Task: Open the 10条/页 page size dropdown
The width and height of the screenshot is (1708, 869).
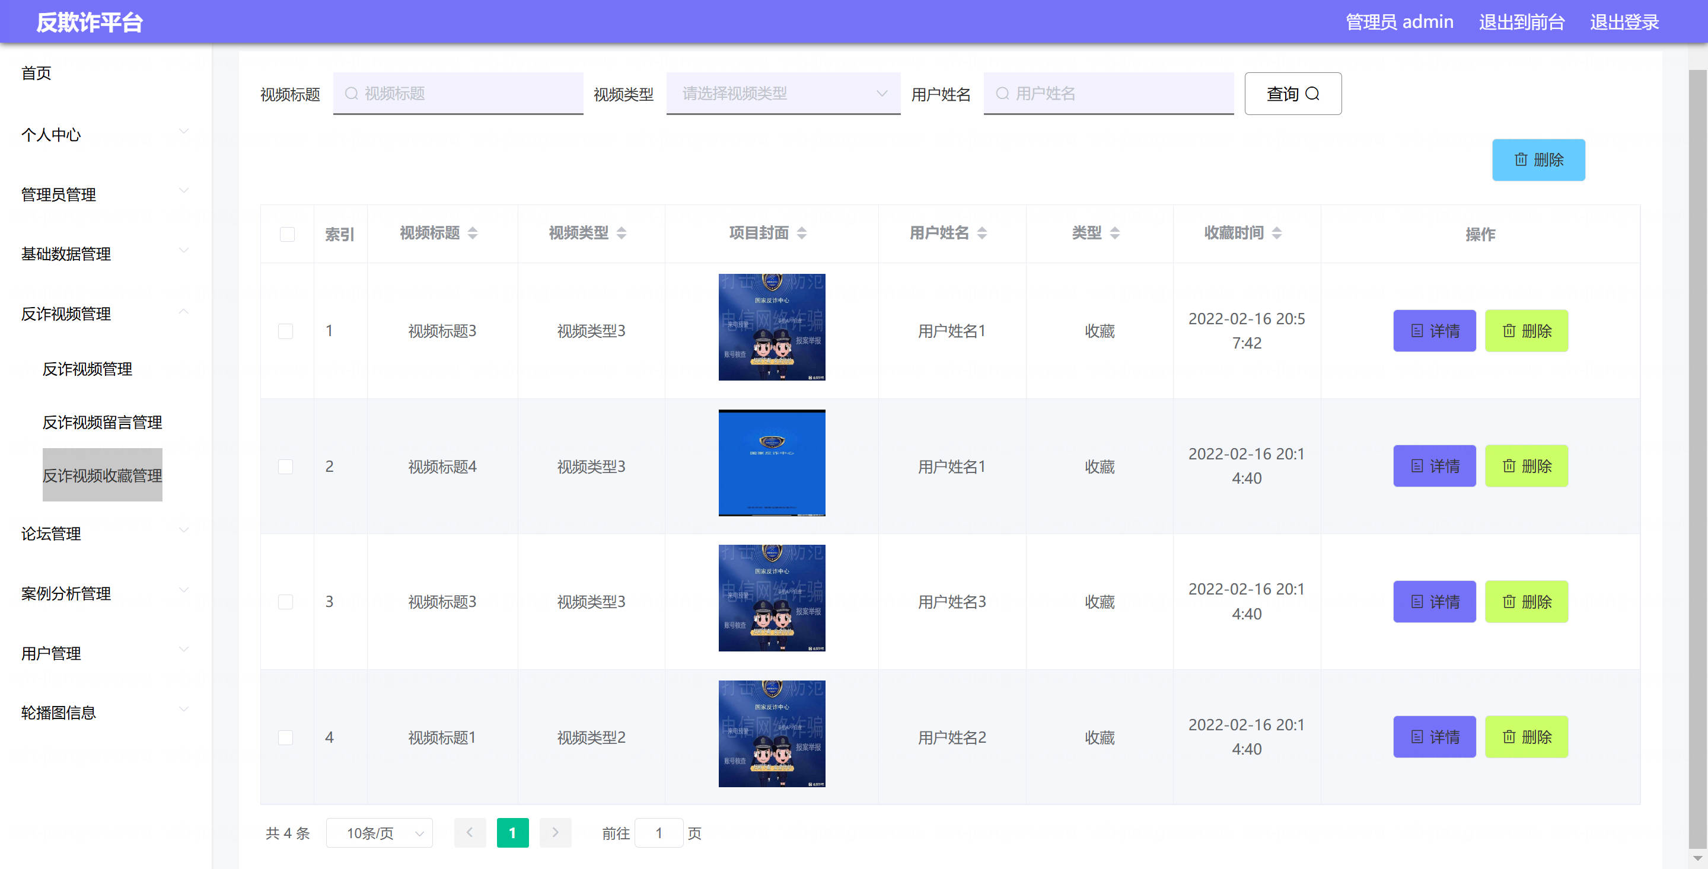Action: point(380,832)
